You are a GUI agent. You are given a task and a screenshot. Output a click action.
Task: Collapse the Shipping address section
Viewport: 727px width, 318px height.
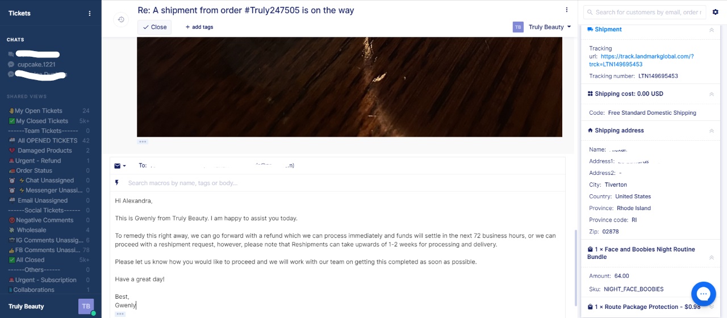[x=711, y=131]
